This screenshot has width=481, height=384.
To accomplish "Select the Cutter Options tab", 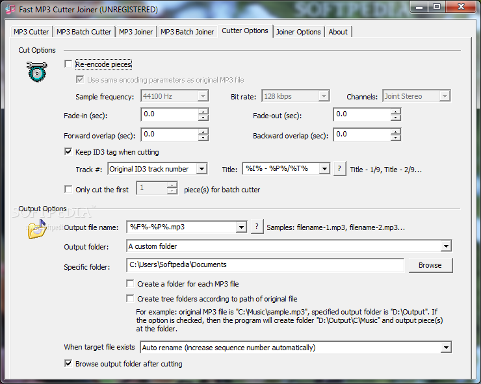I will 245,31.
